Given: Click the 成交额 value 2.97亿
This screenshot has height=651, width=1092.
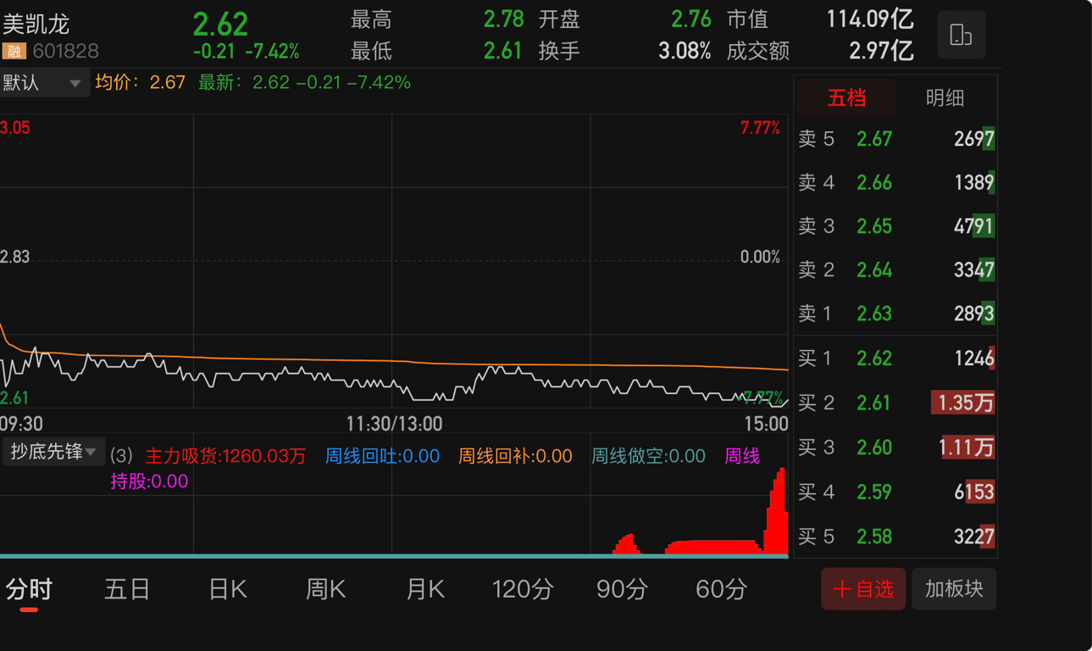Looking at the screenshot, I should click(881, 51).
